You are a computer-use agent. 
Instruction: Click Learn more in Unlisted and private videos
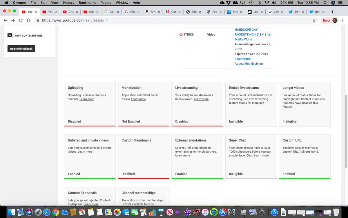[85, 152]
